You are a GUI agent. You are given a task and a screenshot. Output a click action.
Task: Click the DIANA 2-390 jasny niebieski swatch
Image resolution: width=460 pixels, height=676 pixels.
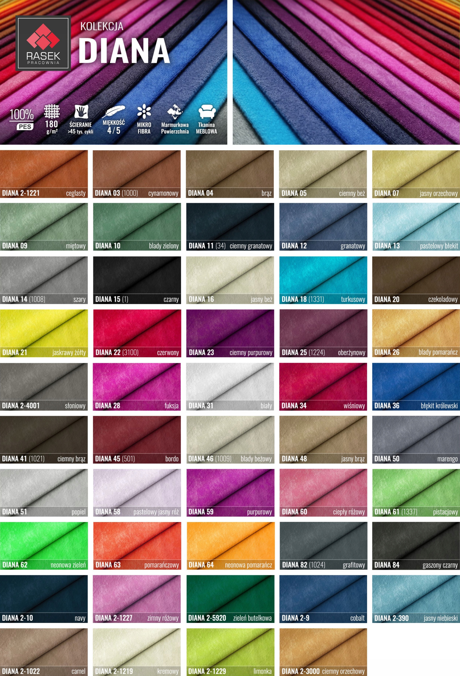coord(416,599)
